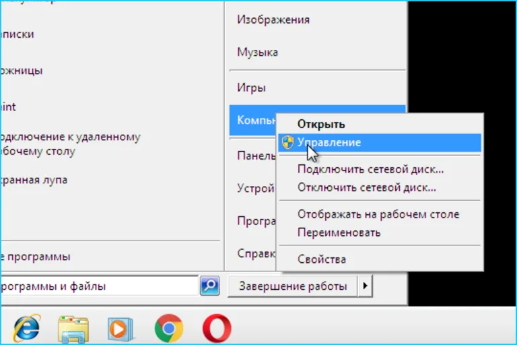Click the highlighted Компьютер Start menu item
The image size is (517, 345).
253,120
